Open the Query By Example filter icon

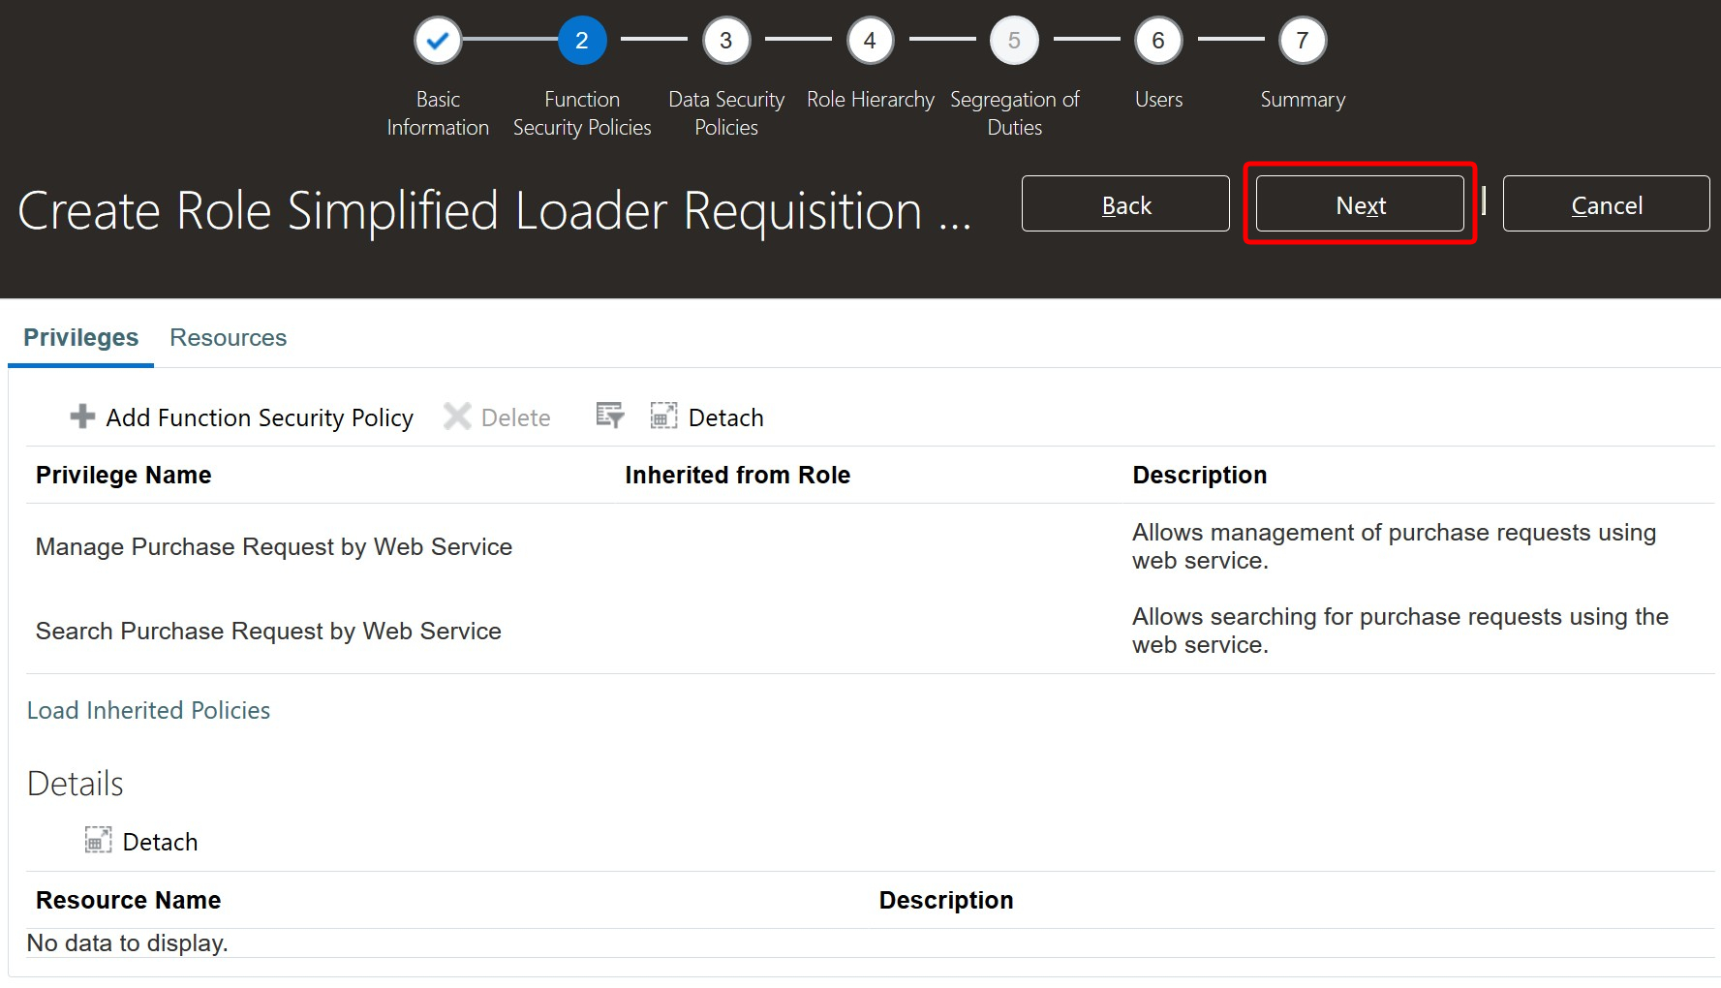pos(609,415)
